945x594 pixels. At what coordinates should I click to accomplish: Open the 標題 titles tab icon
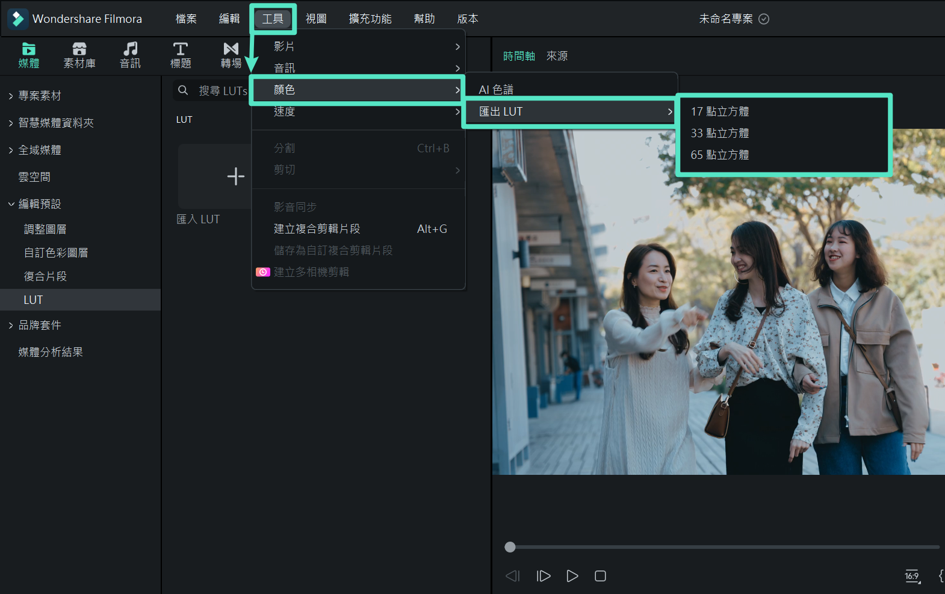(181, 49)
